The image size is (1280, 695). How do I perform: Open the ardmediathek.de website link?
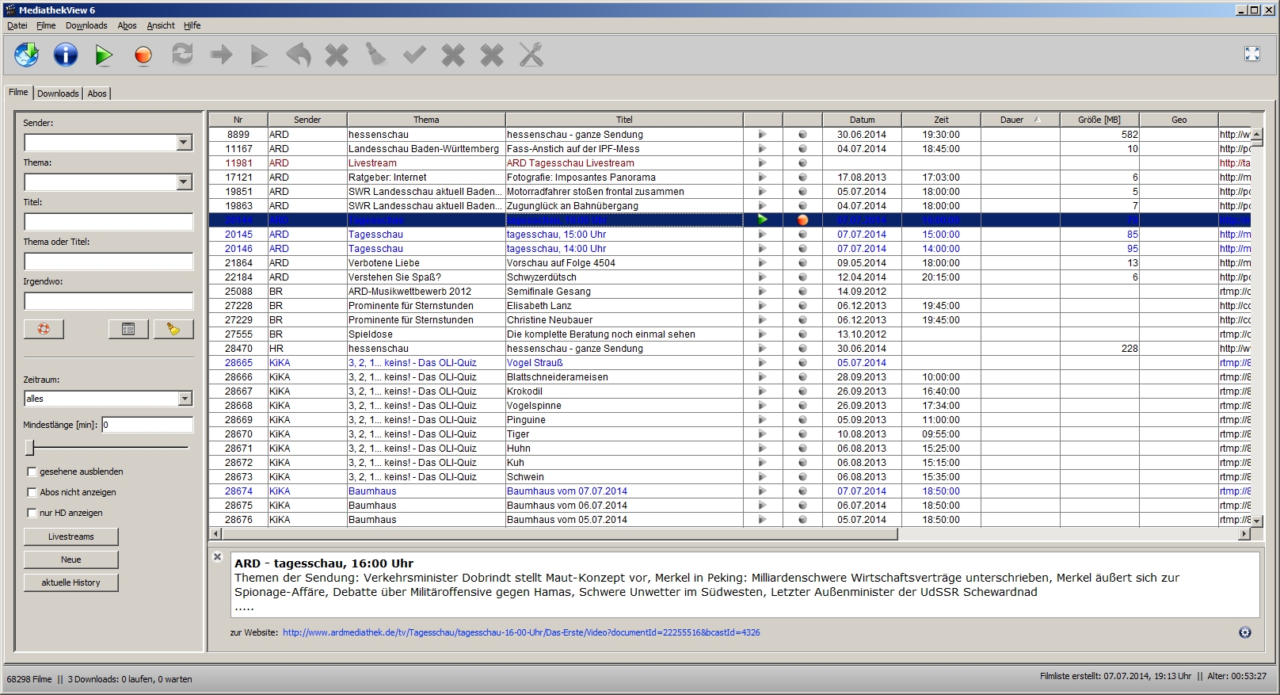(x=520, y=632)
